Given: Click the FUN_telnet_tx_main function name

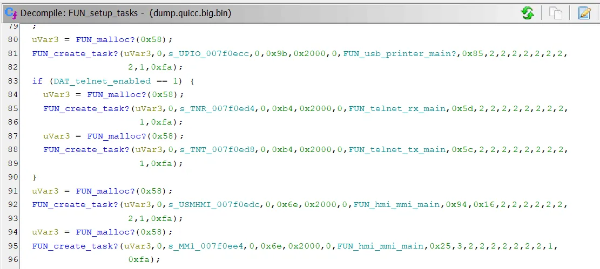Looking at the screenshot, I should (x=397, y=149).
